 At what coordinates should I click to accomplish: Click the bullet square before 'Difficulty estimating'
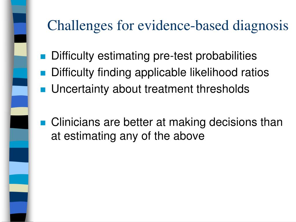(43, 56)
